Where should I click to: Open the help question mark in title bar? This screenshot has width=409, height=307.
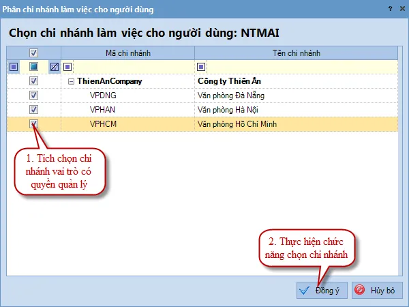[390, 9]
